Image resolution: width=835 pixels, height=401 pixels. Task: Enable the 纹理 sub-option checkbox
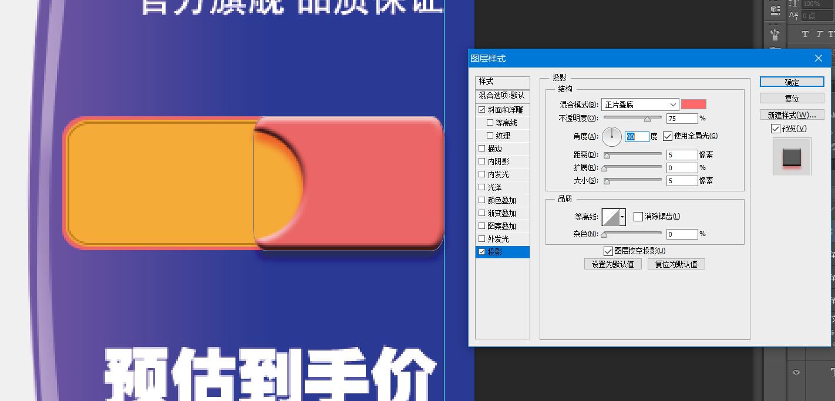click(490, 136)
